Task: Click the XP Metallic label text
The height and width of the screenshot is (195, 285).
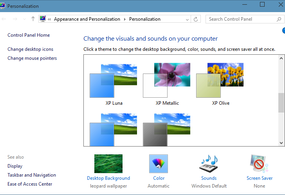Action: point(167,103)
